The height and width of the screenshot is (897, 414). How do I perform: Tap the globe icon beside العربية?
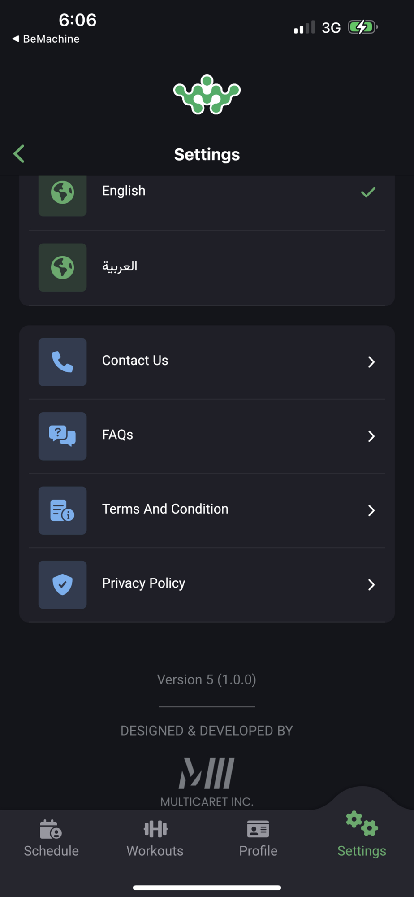coord(62,267)
